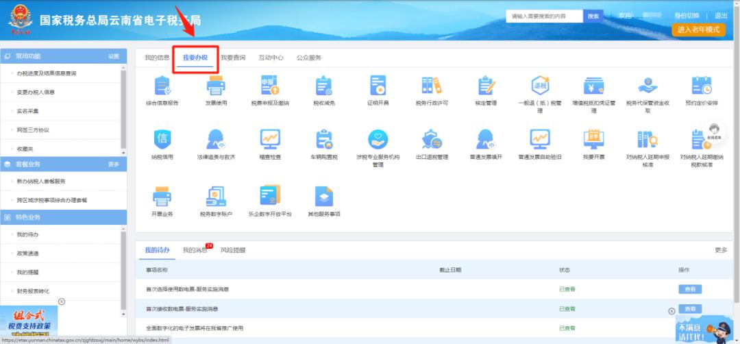Click the search input field
The image size is (740, 344).
545,16
